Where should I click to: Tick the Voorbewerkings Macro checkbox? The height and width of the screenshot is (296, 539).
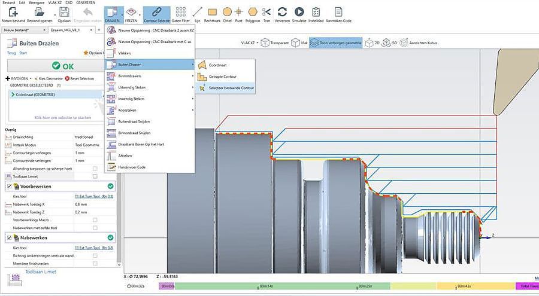pyautogui.click(x=95, y=219)
